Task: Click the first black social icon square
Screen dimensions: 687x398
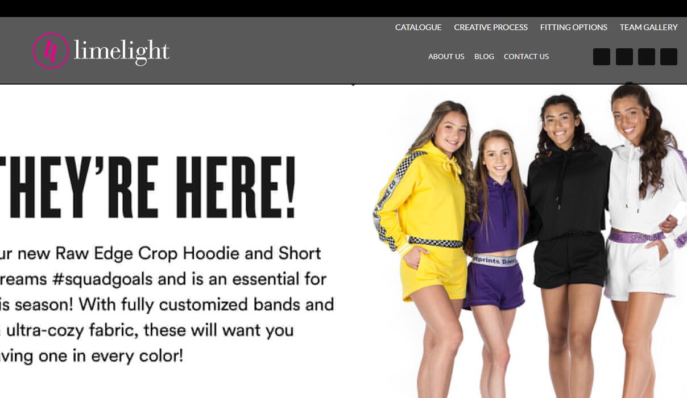Action: click(x=602, y=57)
